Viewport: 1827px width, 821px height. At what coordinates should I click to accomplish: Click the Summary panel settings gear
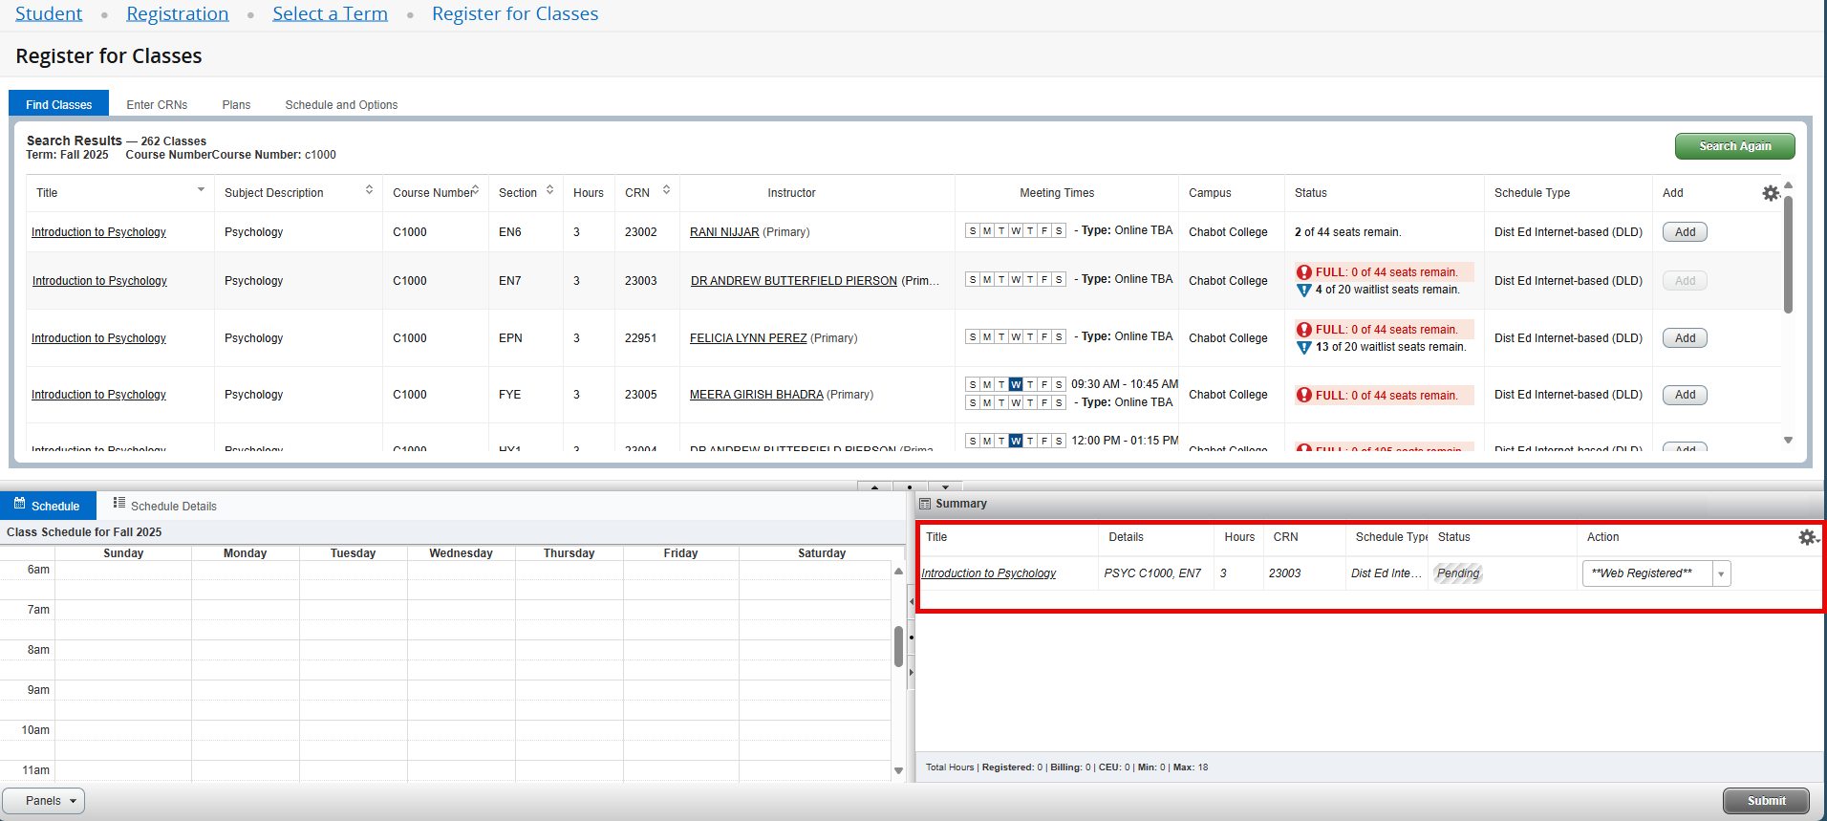pyautogui.click(x=1806, y=537)
